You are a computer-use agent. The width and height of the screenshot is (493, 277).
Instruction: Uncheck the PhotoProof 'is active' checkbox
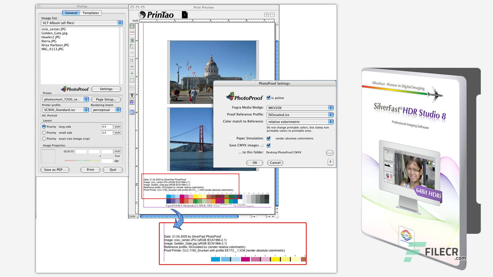point(268,98)
